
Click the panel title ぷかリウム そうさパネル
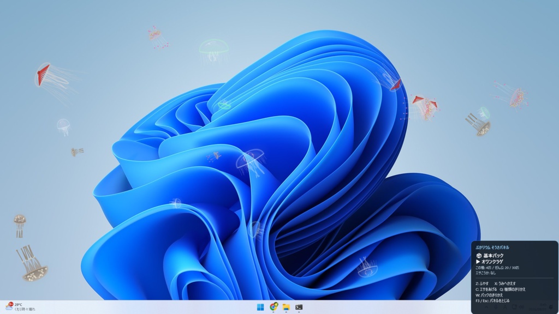(x=492, y=247)
